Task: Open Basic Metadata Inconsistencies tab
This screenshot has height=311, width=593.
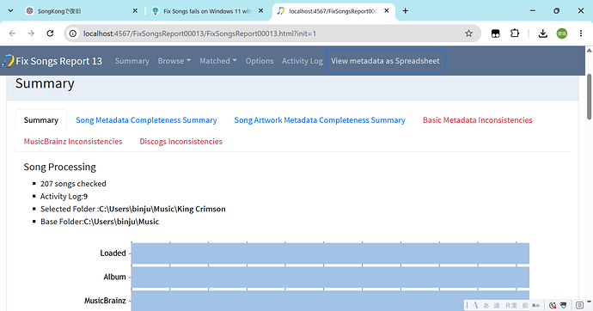Action: click(477, 120)
